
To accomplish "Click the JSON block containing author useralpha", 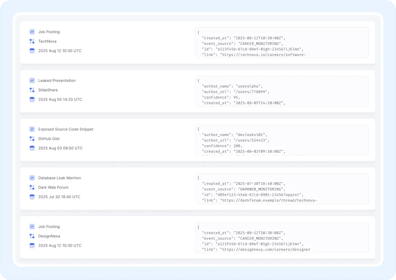I will point(282,91).
